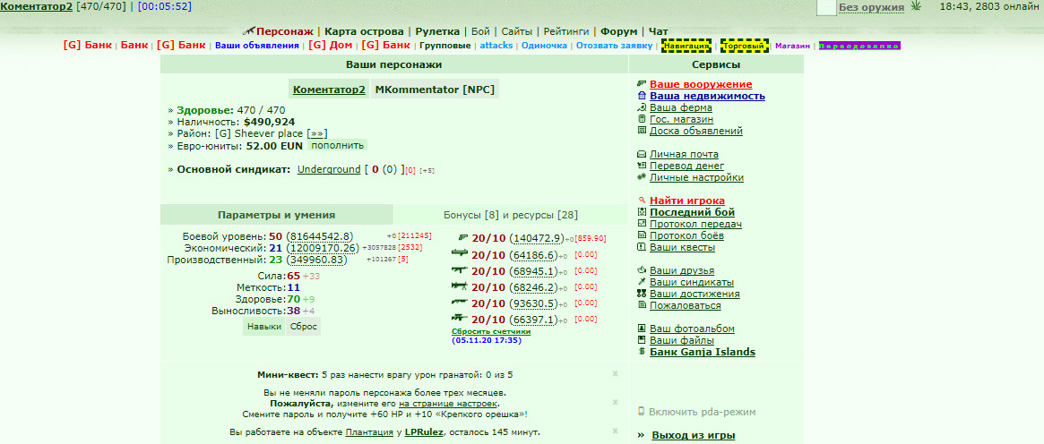The width and height of the screenshot is (1044, 444).
Task: Click the Навыки button
Action: pos(264,327)
